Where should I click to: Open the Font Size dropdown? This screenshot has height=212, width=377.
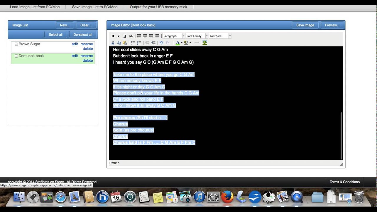click(x=220, y=36)
